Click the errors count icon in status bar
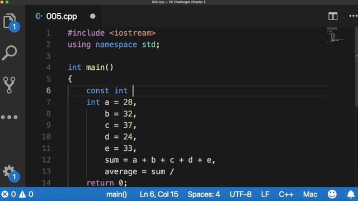The image size is (358, 201). [5, 194]
